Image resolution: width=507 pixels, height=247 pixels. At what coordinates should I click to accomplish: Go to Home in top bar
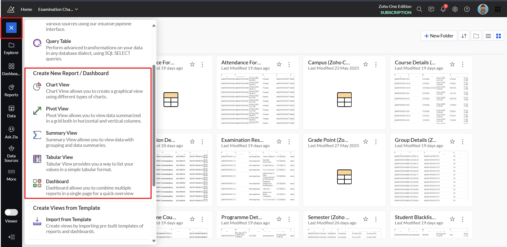(26, 9)
